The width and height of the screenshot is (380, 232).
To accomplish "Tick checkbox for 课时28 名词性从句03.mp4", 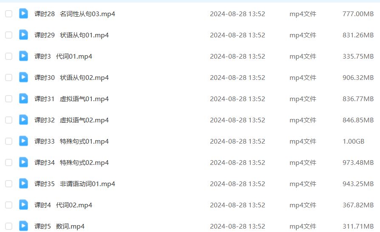I will (x=9, y=14).
